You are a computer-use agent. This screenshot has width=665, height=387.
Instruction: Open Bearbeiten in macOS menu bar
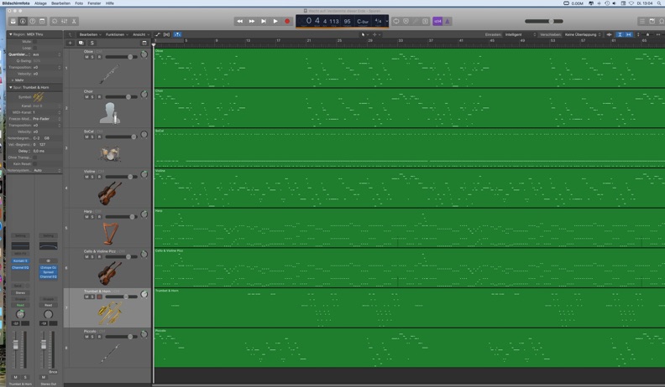tap(60, 3)
